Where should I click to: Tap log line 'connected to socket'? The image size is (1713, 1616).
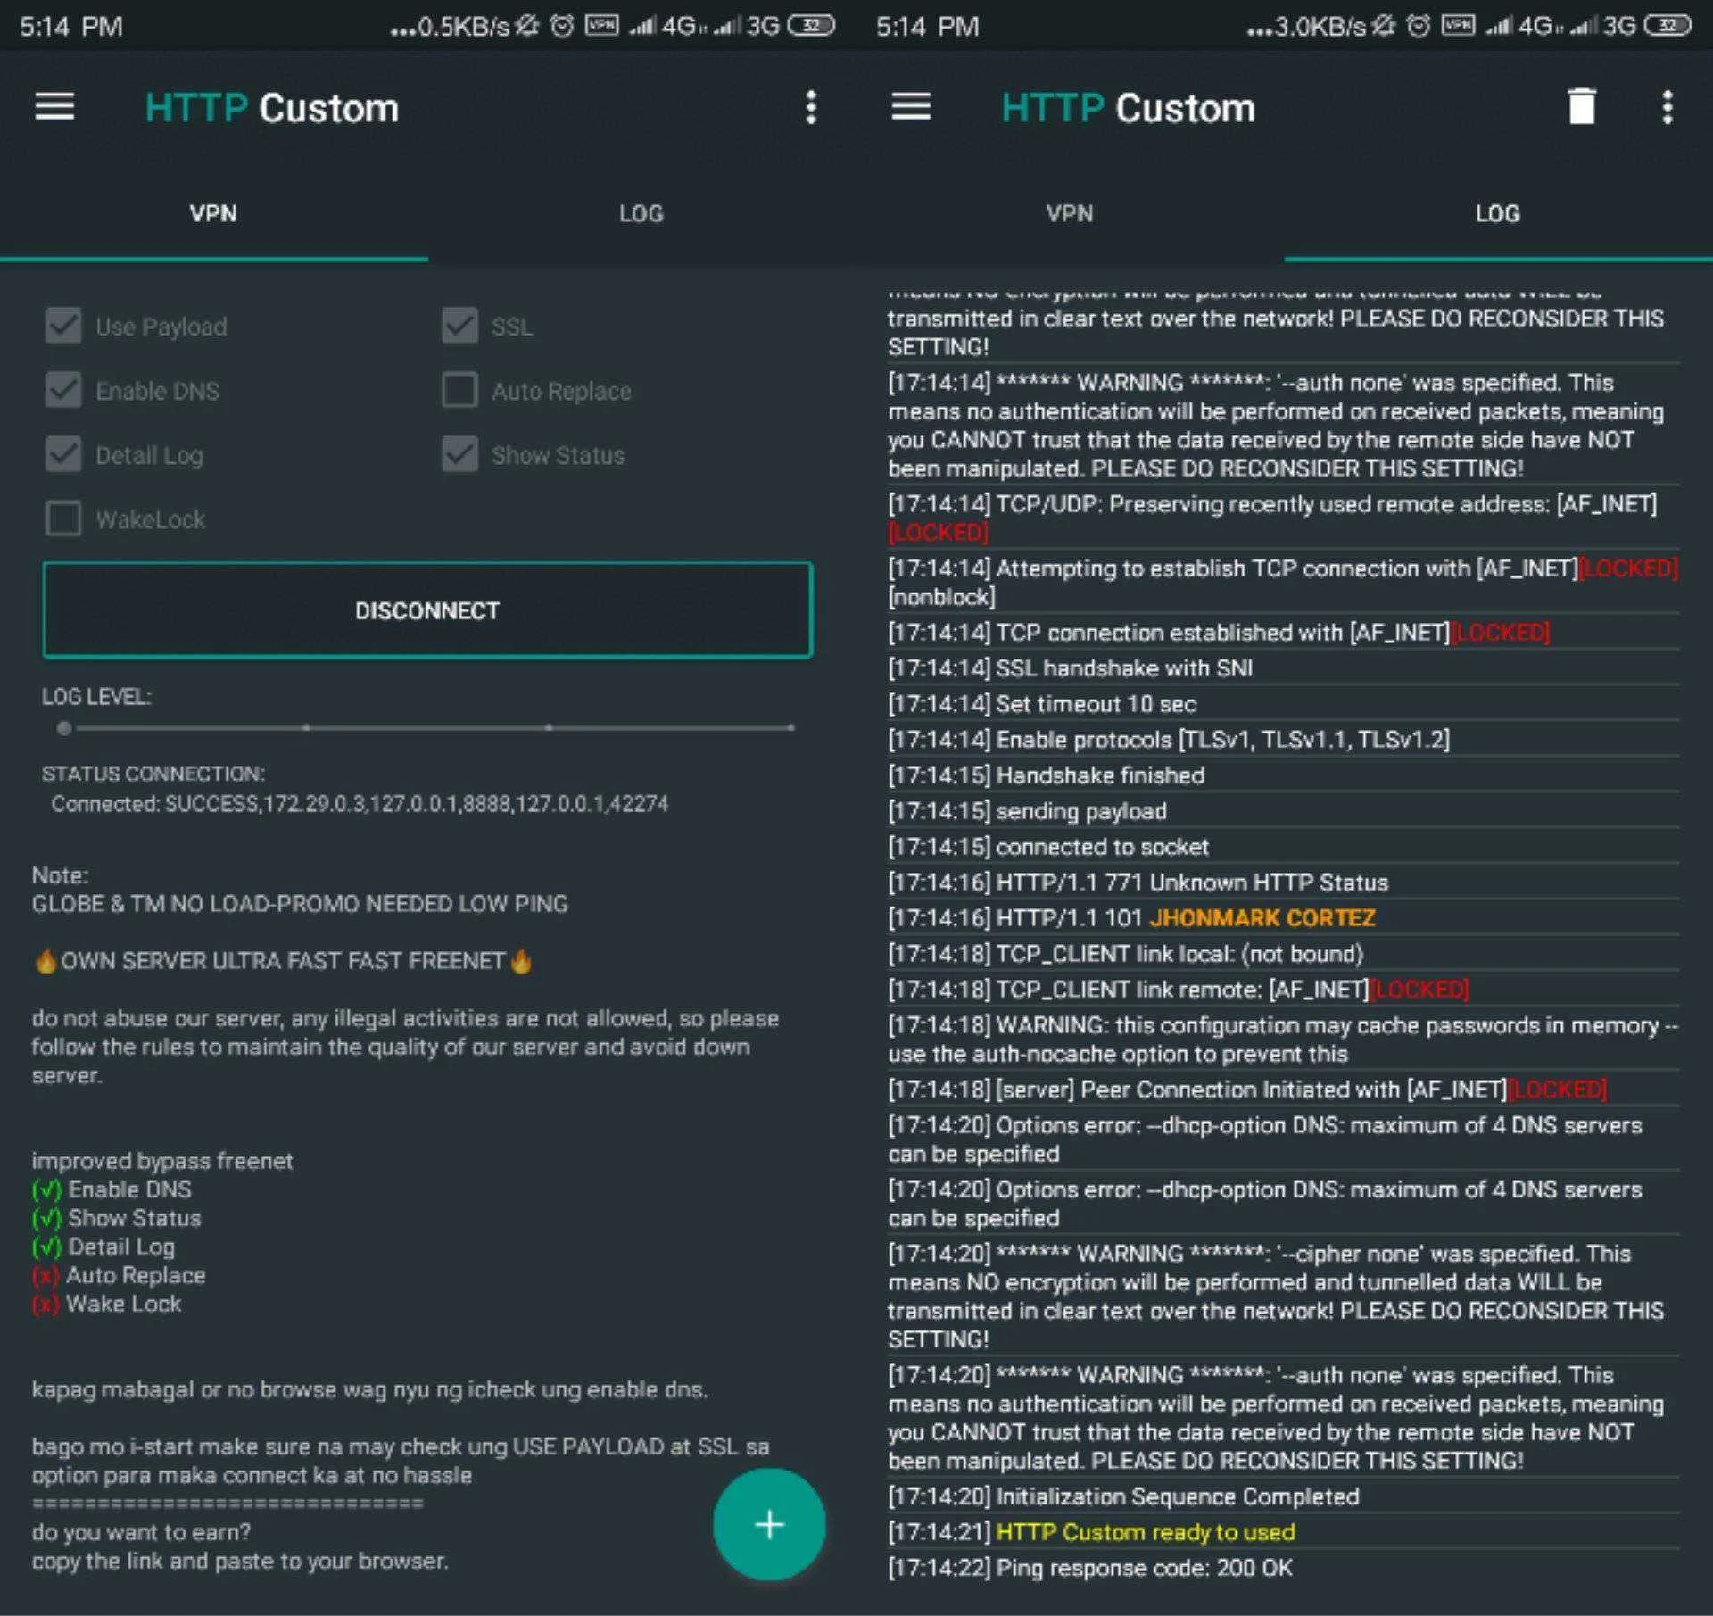1102,847
